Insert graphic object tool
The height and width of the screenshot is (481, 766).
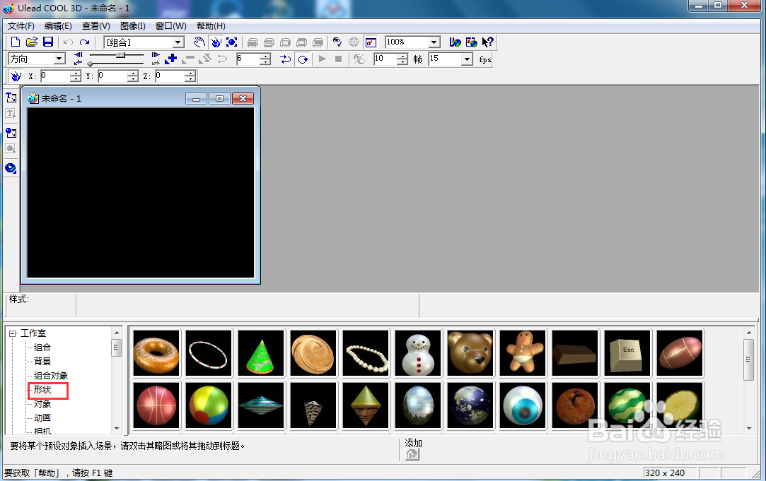11,133
